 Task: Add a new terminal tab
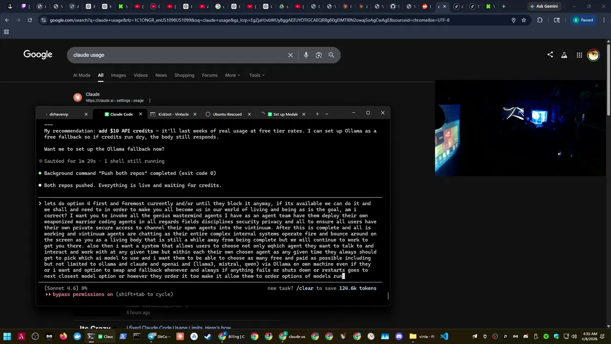tap(317, 114)
